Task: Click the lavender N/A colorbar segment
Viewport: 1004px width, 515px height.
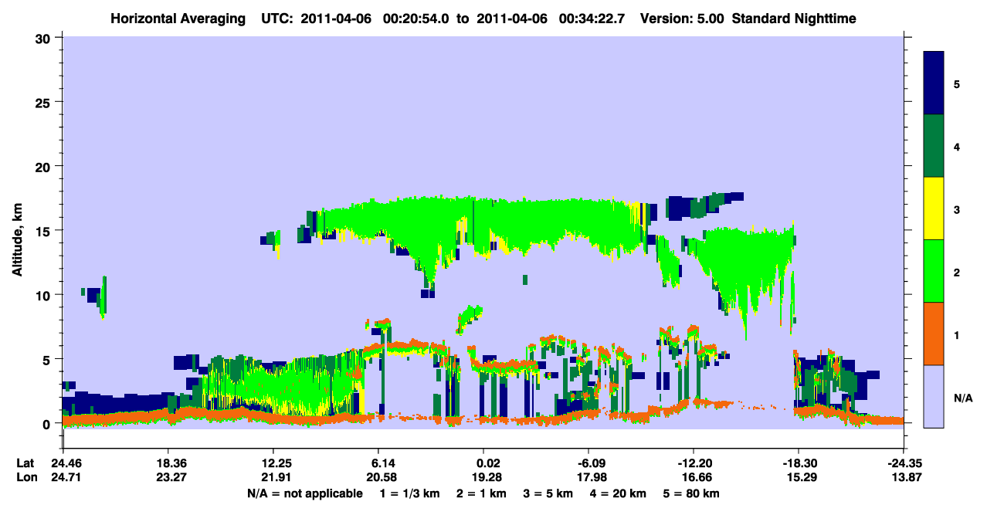Action: [934, 396]
